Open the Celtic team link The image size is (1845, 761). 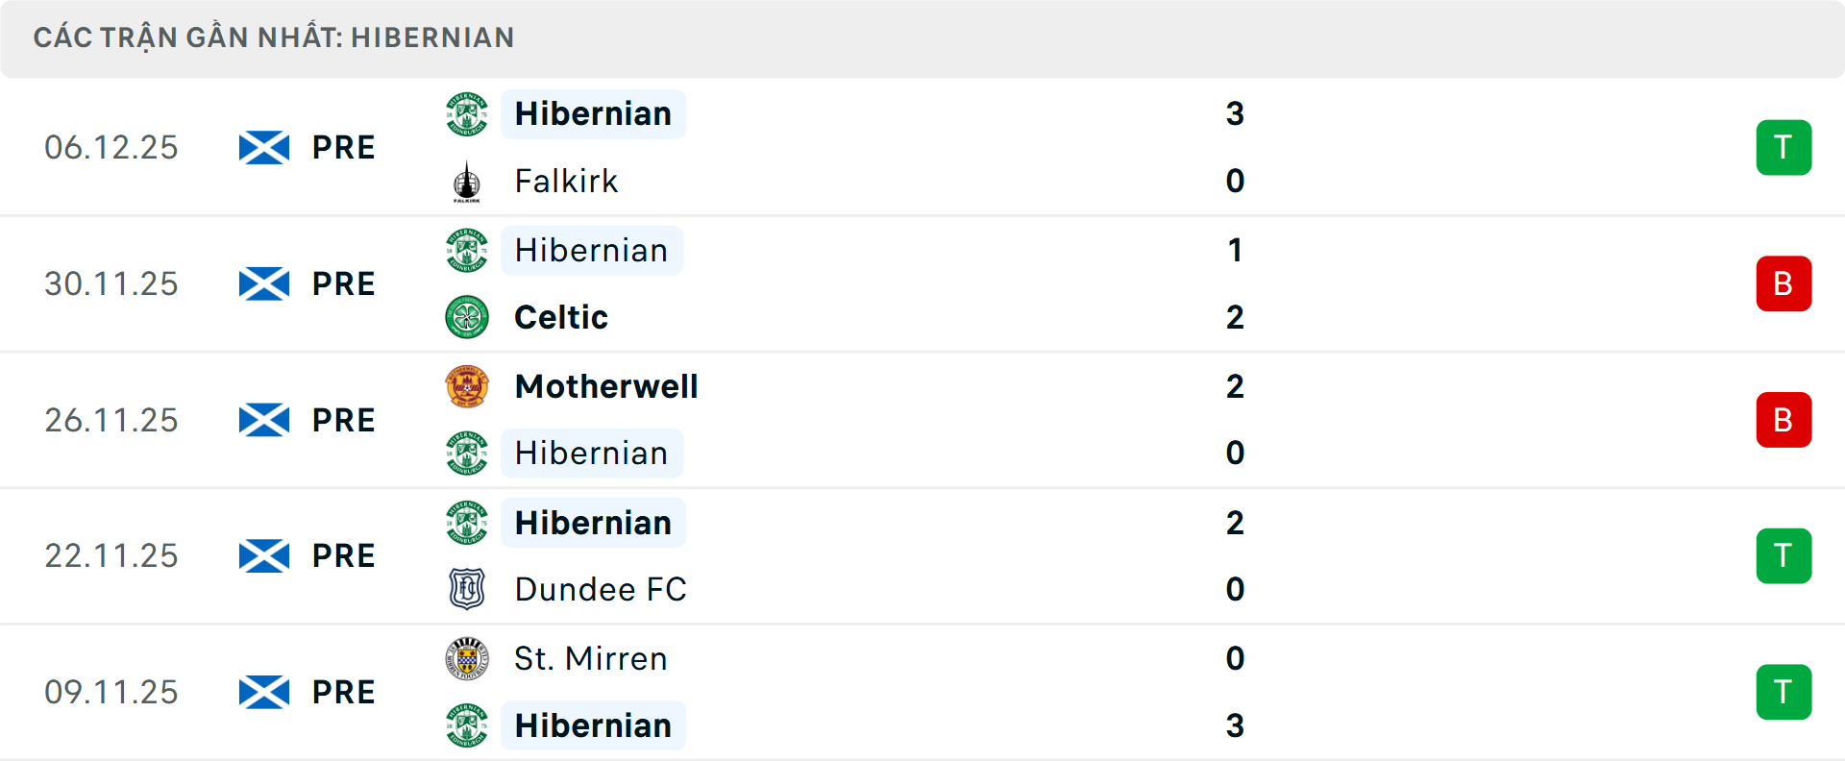(561, 317)
